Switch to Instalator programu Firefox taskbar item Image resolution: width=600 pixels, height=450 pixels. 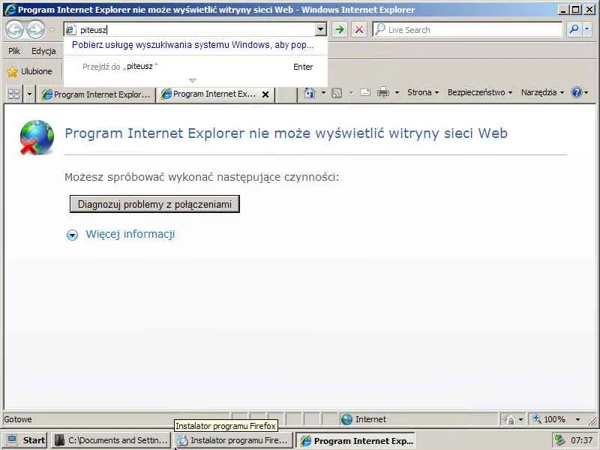tap(233, 440)
